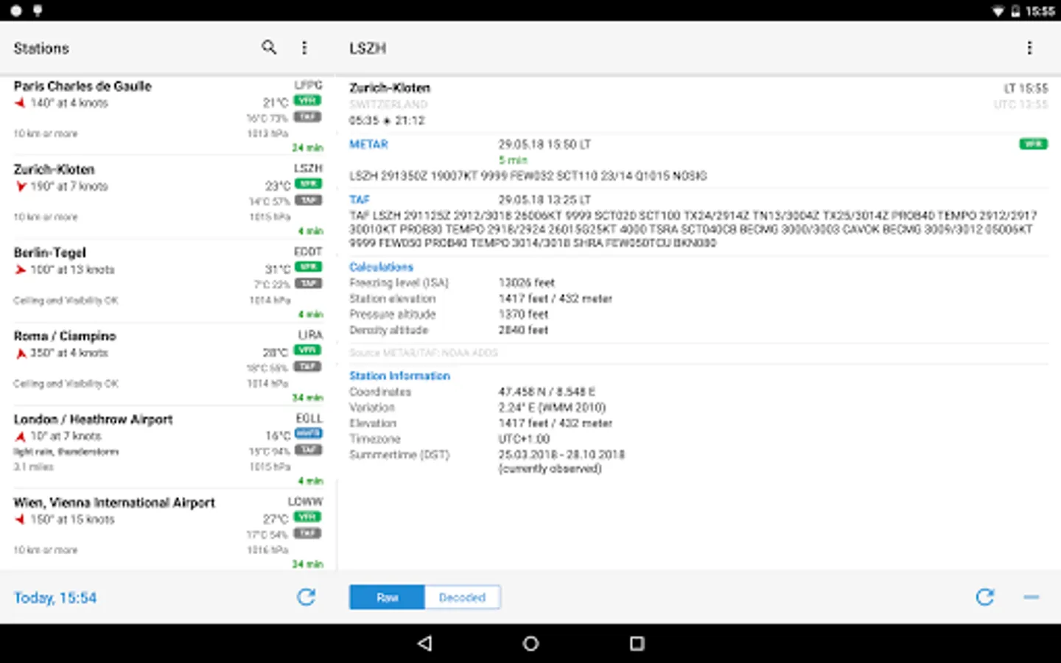Open the LSZH detail overflow menu
The height and width of the screenshot is (663, 1061).
pos(1029,48)
